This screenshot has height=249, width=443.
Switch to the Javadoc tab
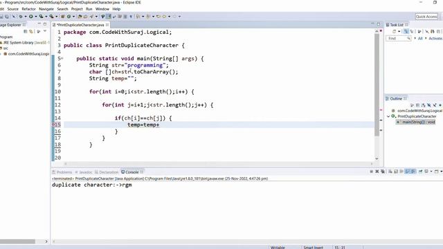coord(84,172)
